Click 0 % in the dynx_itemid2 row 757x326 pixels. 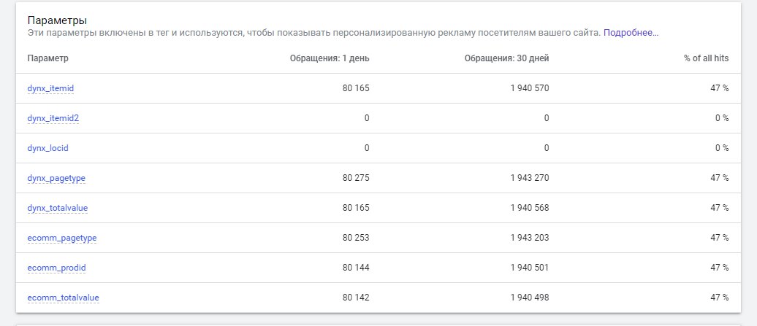[x=722, y=118]
